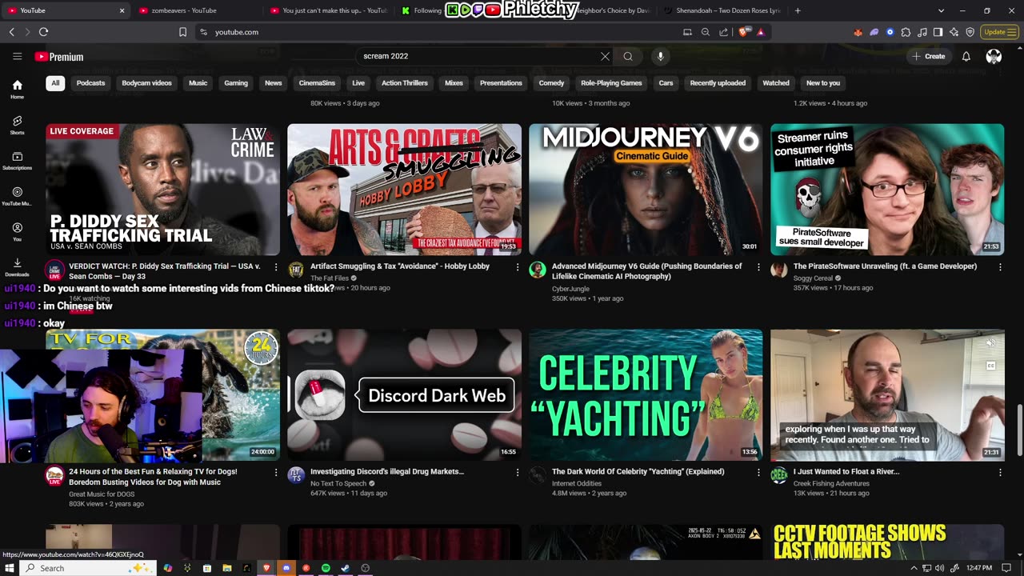This screenshot has width=1024, height=576.
Task: Open the Brave Shields lion icon
Action: (x=745, y=32)
